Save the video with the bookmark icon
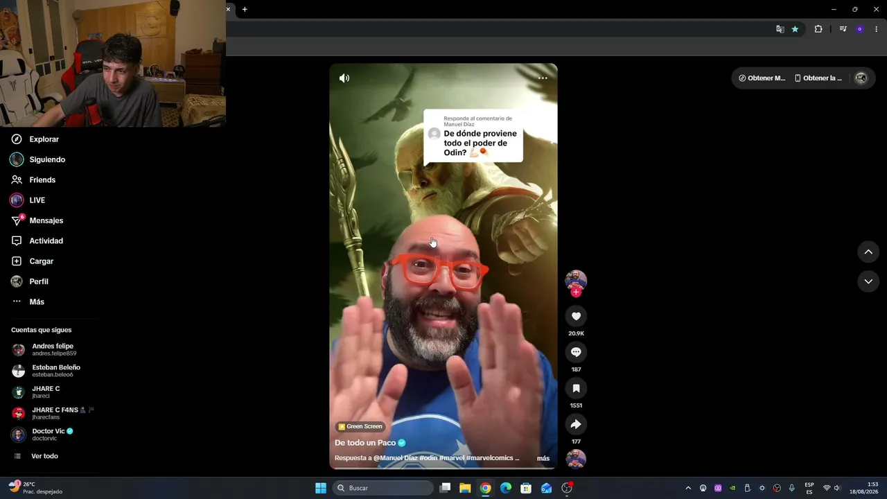The height and width of the screenshot is (499, 887). pyautogui.click(x=576, y=388)
